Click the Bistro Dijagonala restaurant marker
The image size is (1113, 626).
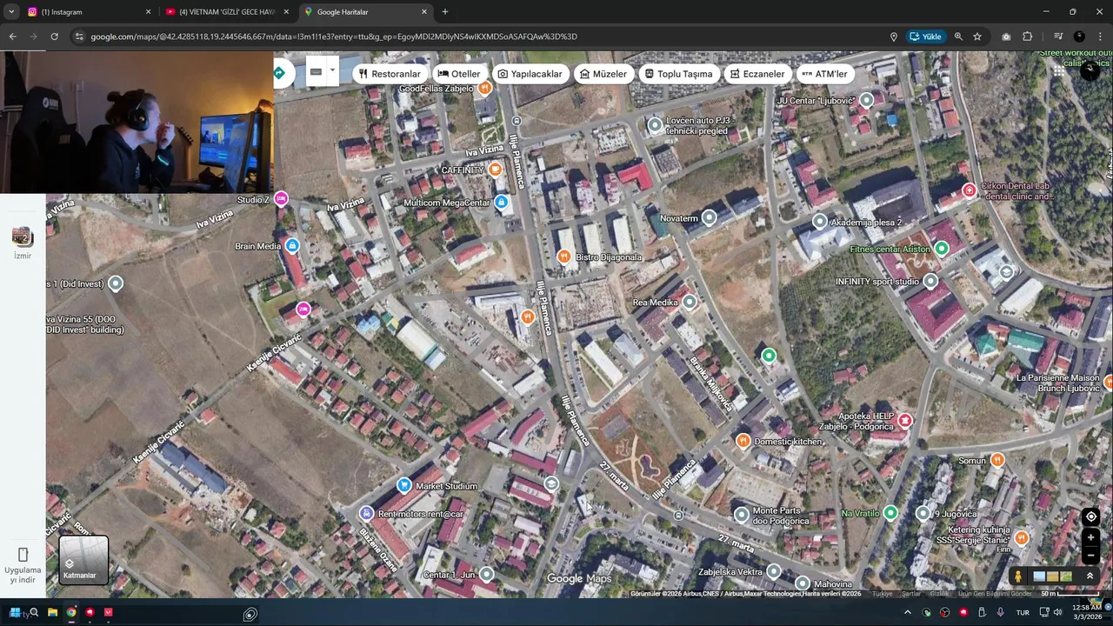tap(563, 256)
